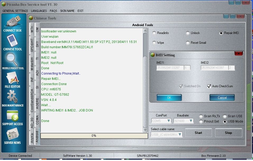The image size is (253, 161).
Task: Toggle the Auto CheckSum checkbox
Action: tap(209, 86)
